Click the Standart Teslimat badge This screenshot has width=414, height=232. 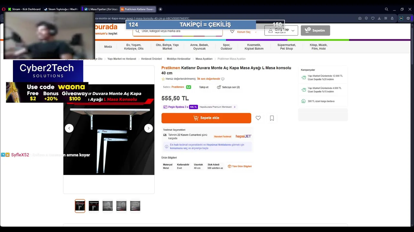(x=223, y=137)
